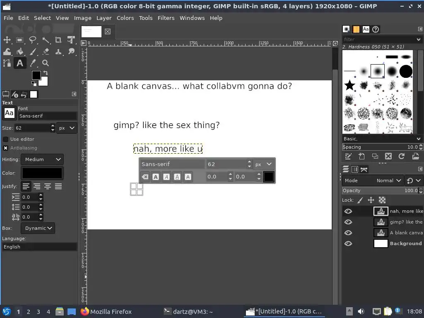Toggle lock pixels brush icon
Image resolution: width=424 pixels, height=318 pixels.
[360, 200]
